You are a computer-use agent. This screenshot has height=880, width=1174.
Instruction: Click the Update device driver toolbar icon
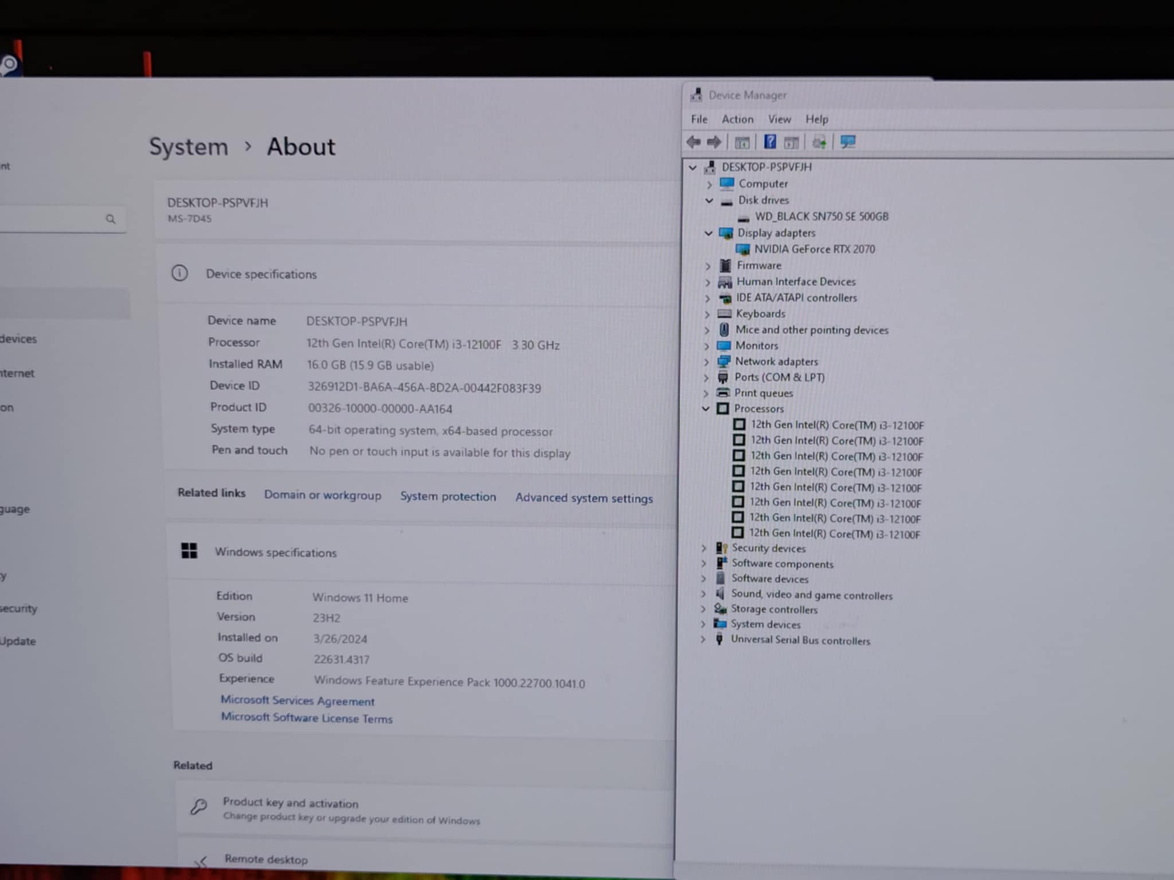[819, 142]
